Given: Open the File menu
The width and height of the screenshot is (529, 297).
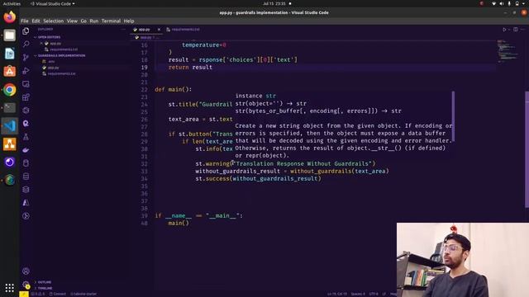Looking at the screenshot, I should tap(25, 21).
